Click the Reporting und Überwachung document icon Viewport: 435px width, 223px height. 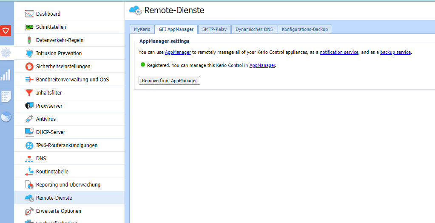29,184
